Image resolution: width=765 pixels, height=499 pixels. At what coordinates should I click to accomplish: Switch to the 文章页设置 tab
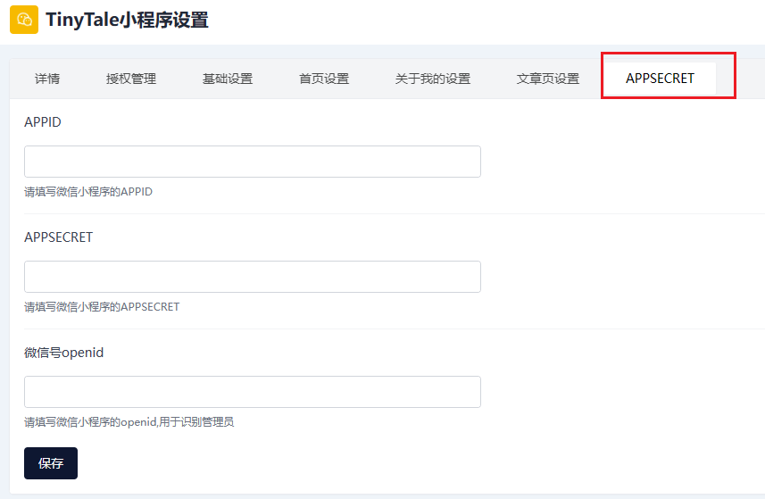point(548,79)
